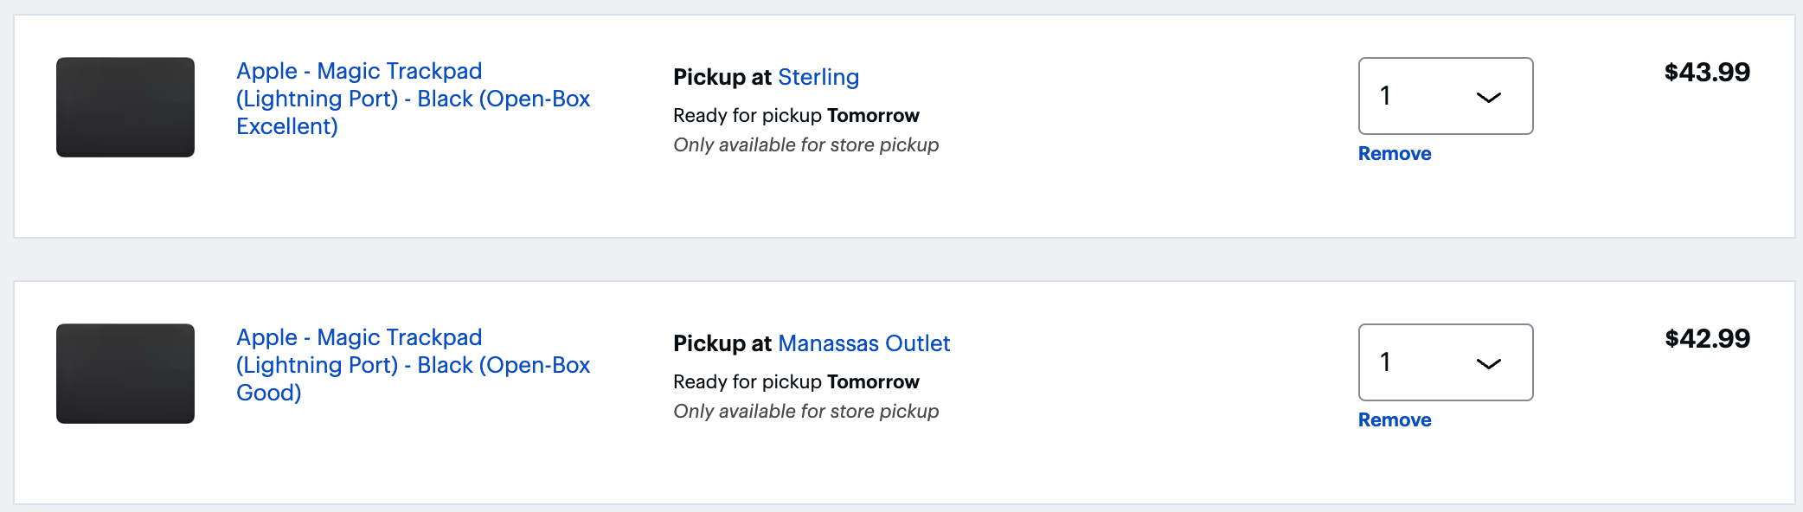Open quantity dropdown for the $42.99 trackpad

tap(1445, 362)
